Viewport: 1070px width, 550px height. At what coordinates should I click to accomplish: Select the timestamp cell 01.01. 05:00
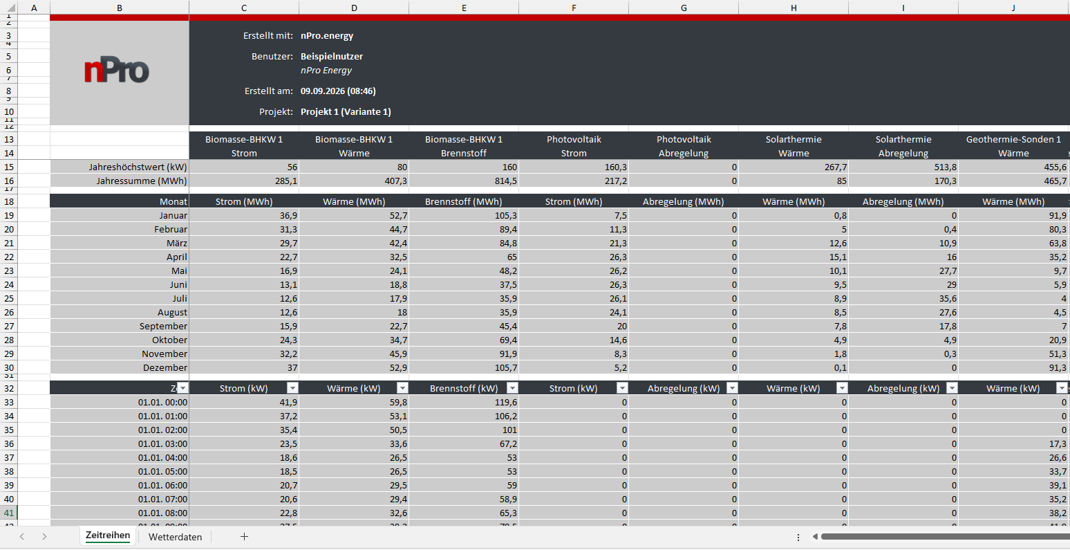120,471
